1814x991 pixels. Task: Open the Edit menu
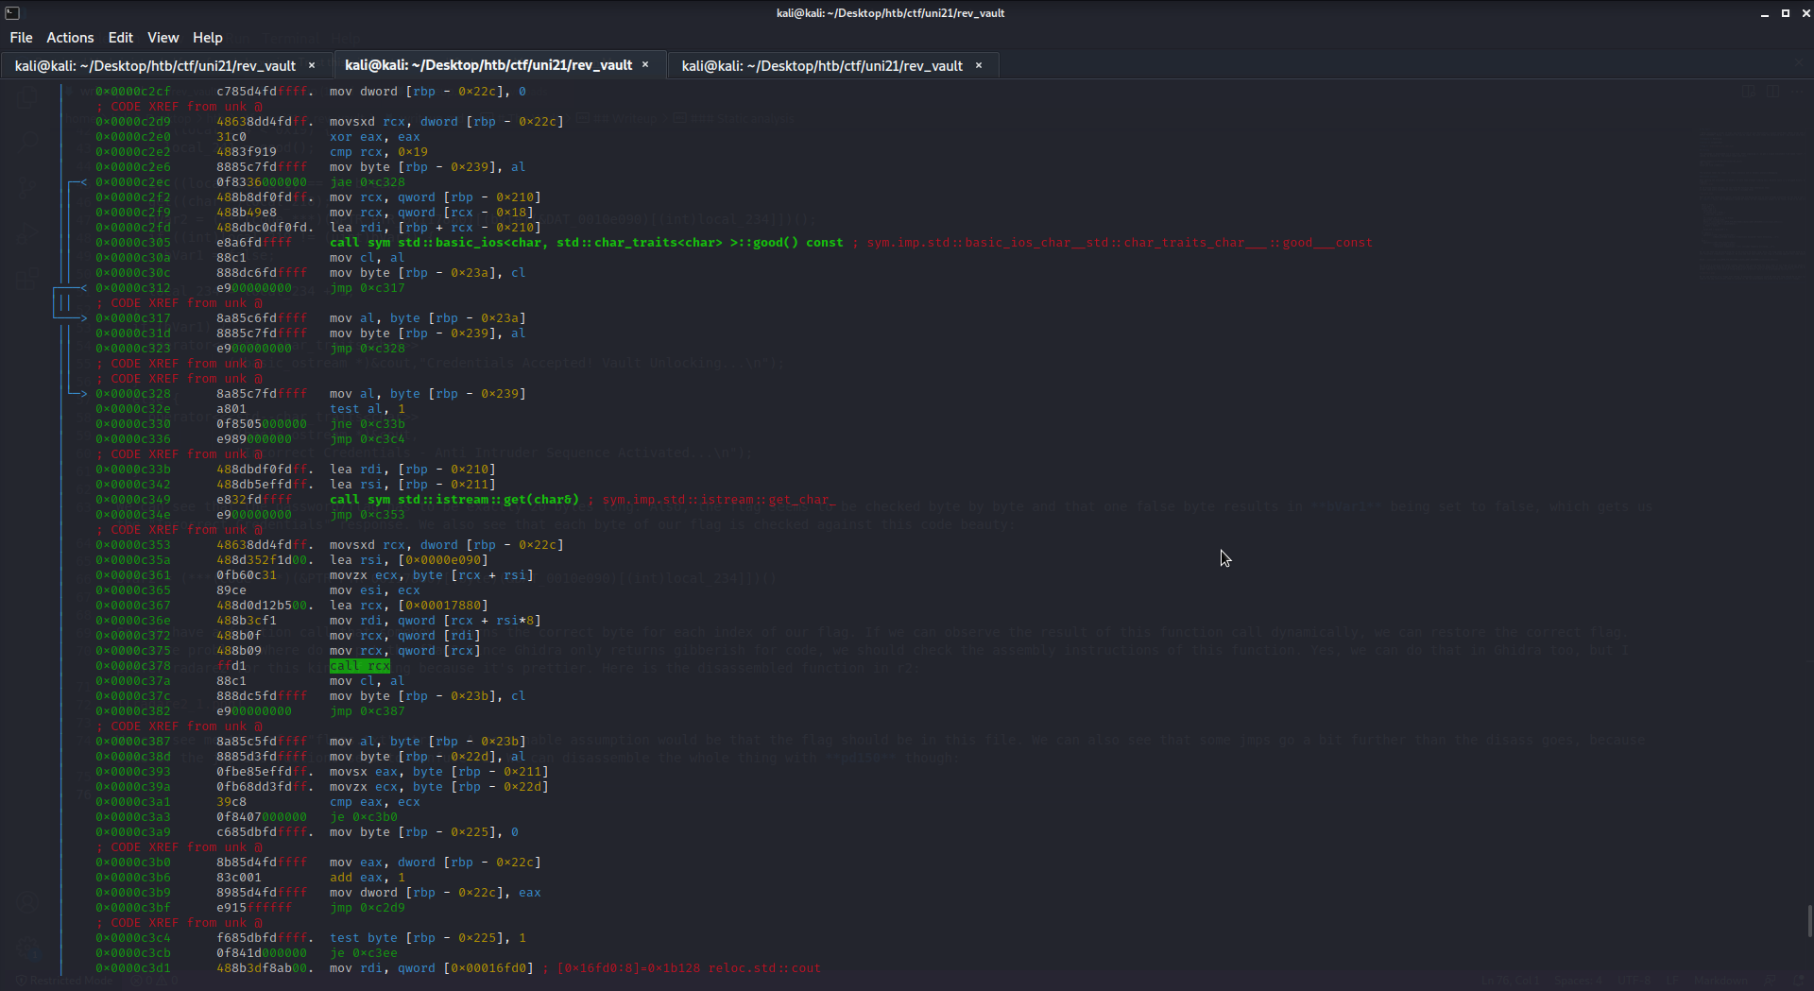click(120, 38)
